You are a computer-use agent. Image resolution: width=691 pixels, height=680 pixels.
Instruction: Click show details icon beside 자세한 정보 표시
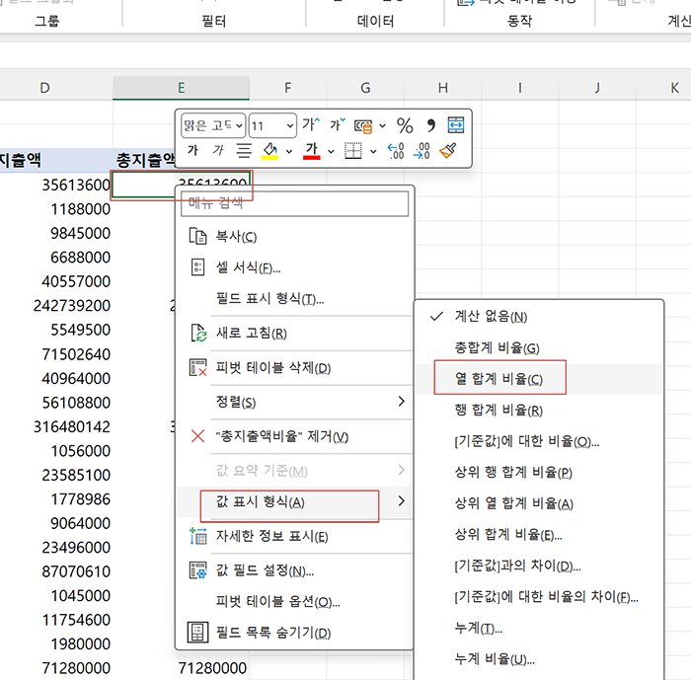[x=197, y=536]
